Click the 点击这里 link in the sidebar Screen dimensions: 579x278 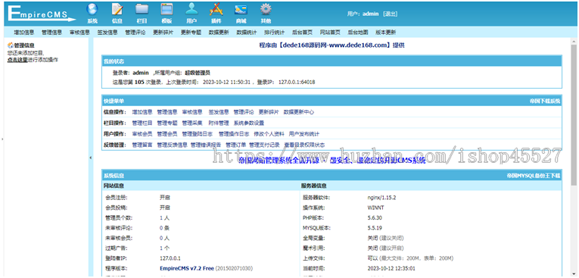(17, 59)
